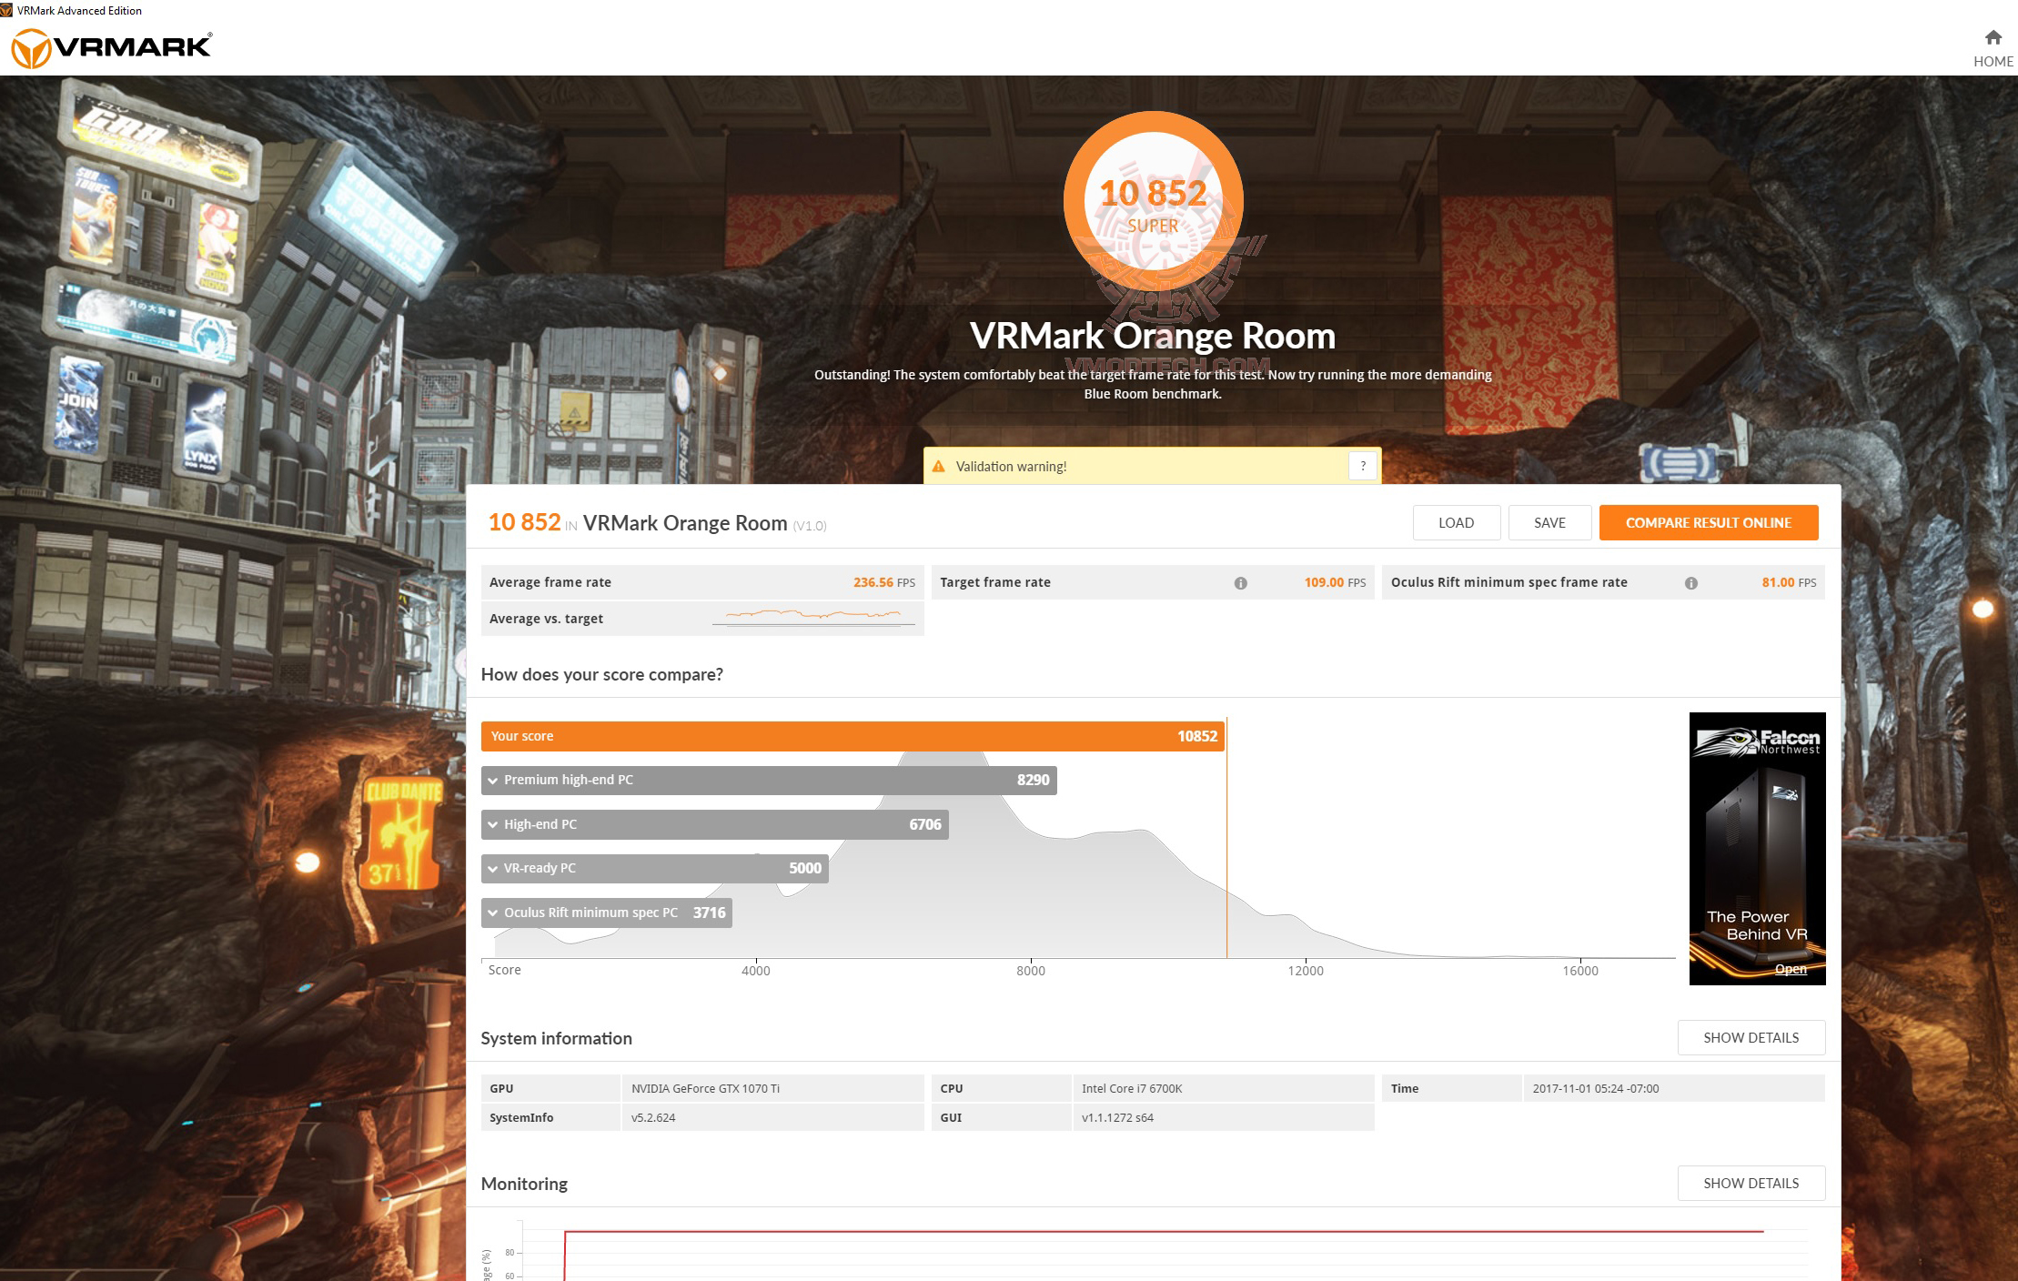
Task: Click Open link in Falcon Northwest ad
Action: pos(1790,969)
